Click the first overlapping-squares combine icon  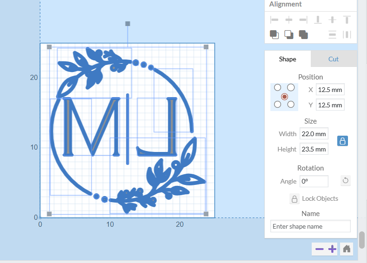275,34
